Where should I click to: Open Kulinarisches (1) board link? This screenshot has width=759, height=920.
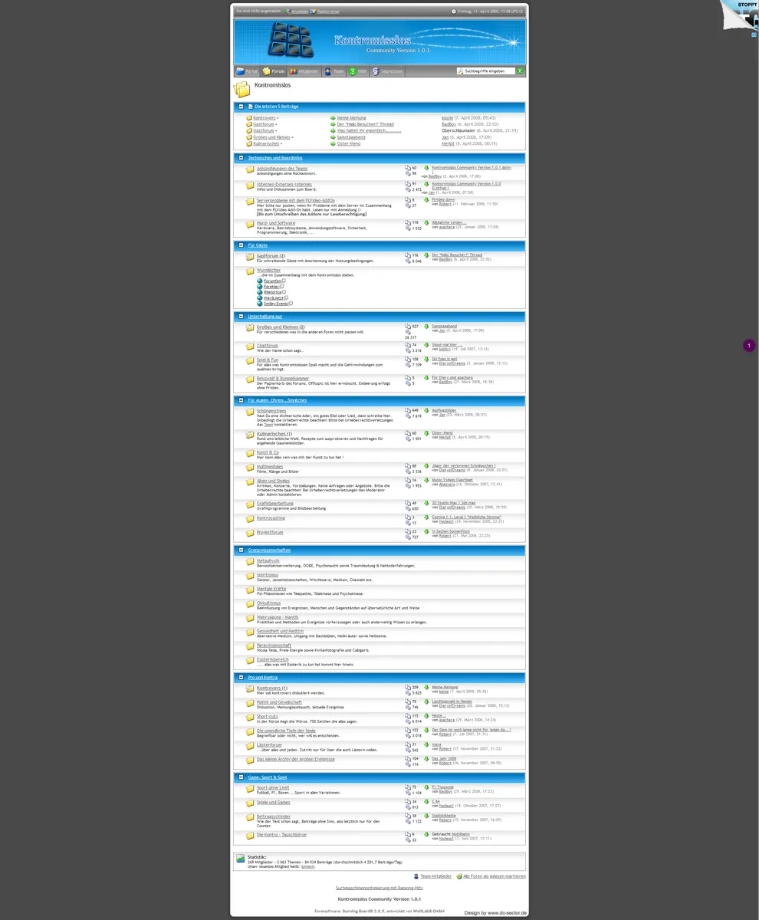pos(274,433)
